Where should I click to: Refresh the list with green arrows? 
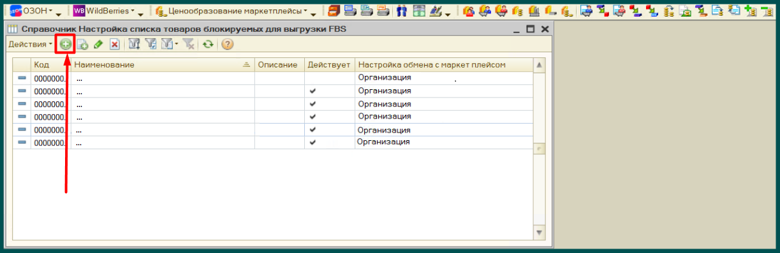[208, 44]
